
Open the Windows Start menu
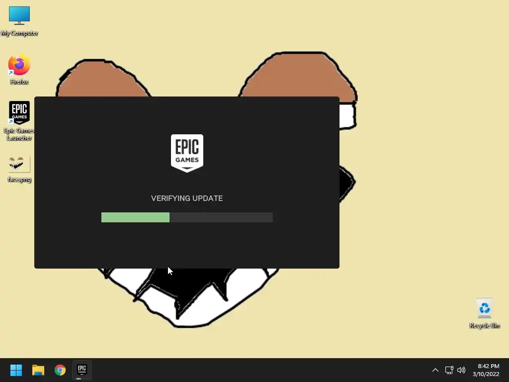(x=16, y=370)
